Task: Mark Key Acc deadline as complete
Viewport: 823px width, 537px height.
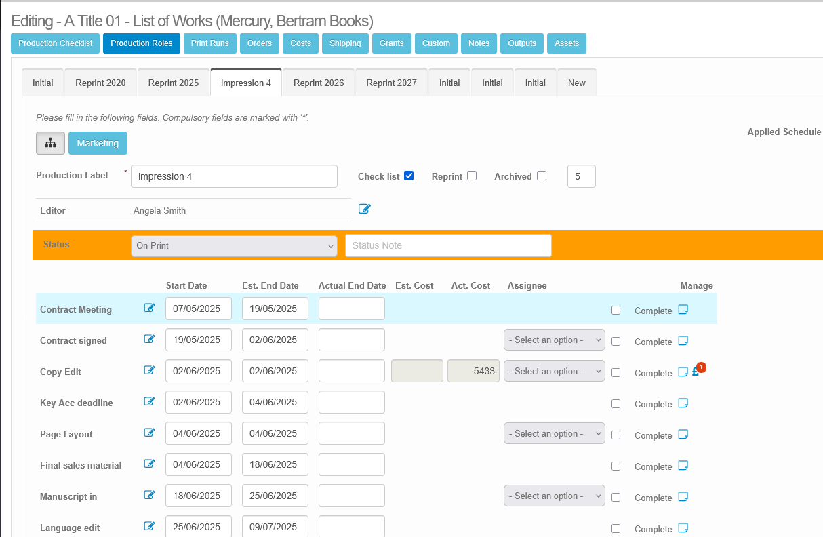Action: tap(616, 403)
